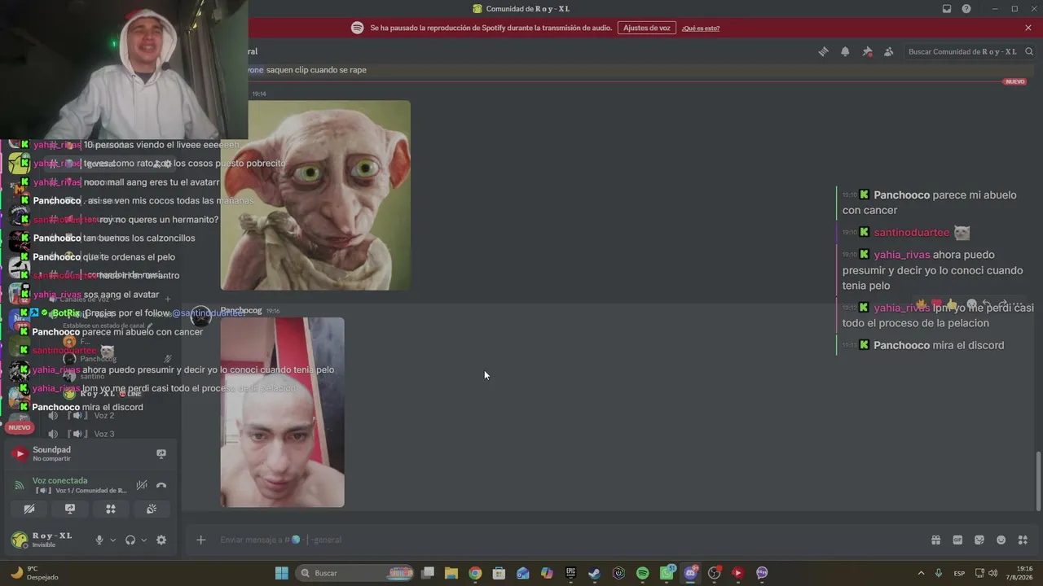Open apps icon in message bar
This screenshot has width=1043, height=586.
click(1023, 540)
